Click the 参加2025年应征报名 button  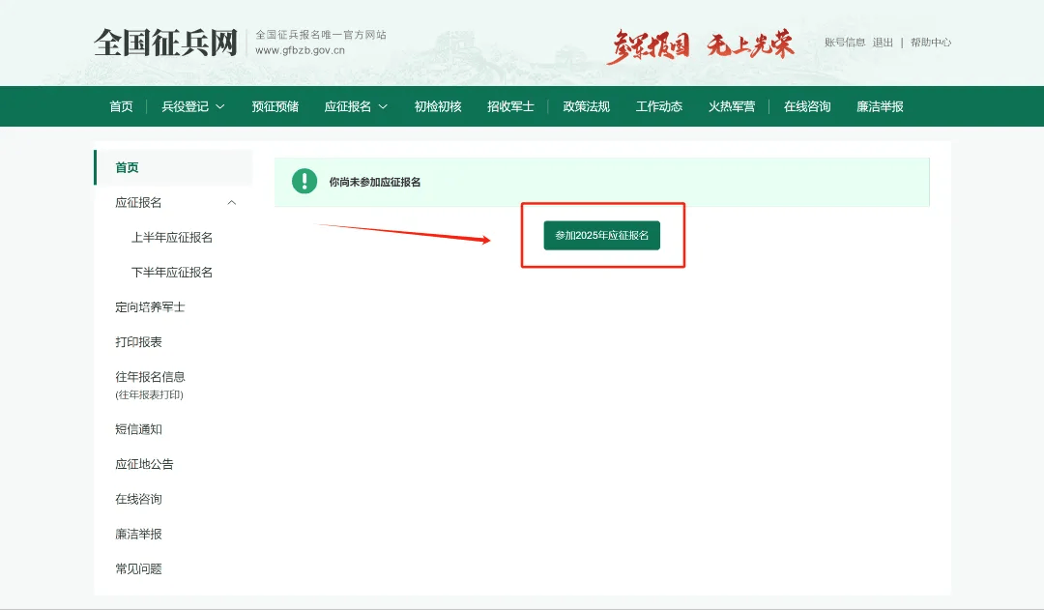[x=601, y=235]
